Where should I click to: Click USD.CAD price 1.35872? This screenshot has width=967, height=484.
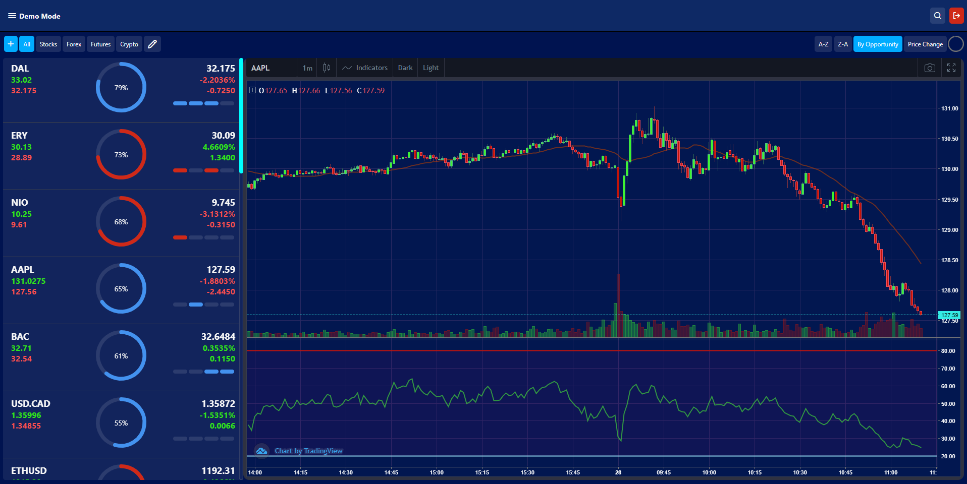(218, 404)
